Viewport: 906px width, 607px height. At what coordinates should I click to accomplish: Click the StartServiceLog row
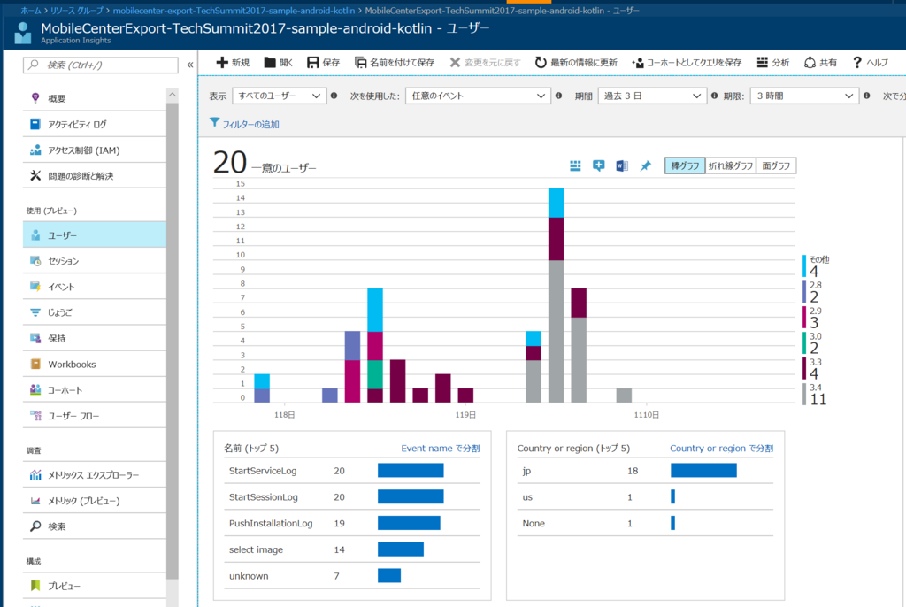pos(352,471)
